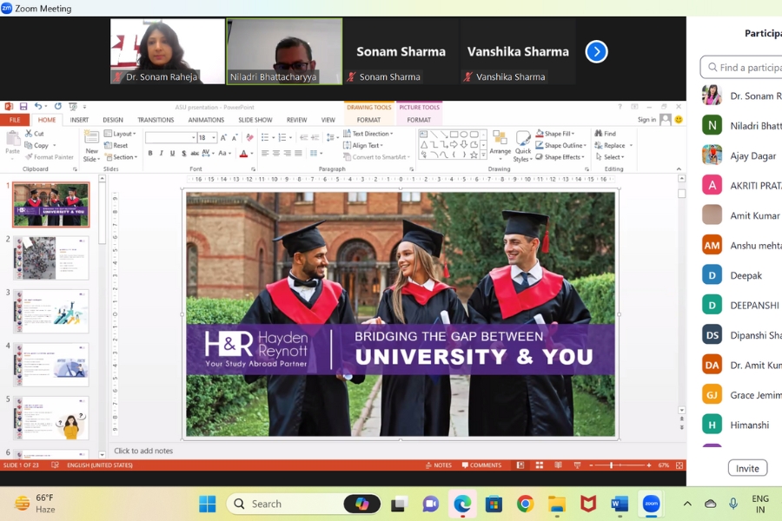
Task: Open the font color dropdown arrow
Action: point(252,154)
